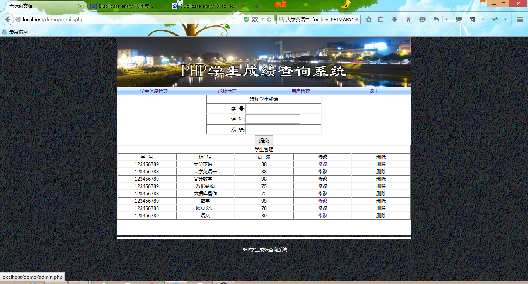The height and width of the screenshot is (284, 528).
Task: Open the dropdown beside the screenshot tool
Action: (482, 19)
